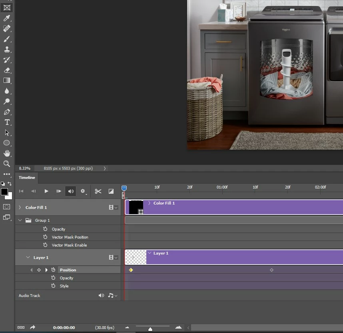Image resolution: width=343 pixels, height=333 pixels.
Task: Collapse the Group 1 track
Action: pos(20,221)
